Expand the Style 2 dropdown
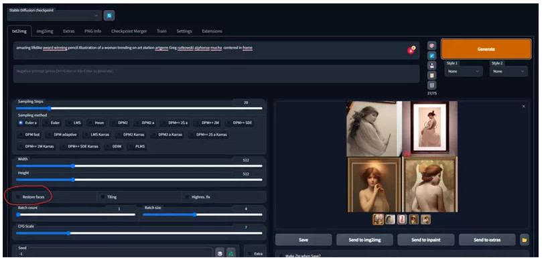 click(509, 71)
